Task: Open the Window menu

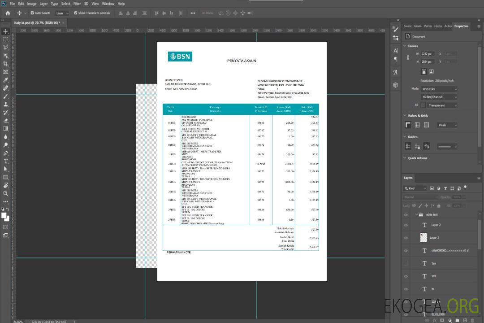Action: (108, 4)
